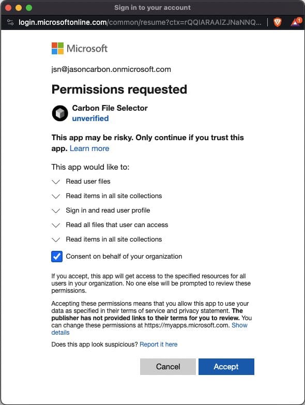Image resolution: width=305 pixels, height=405 pixels.
Task: Click the site settings icon in address bar
Action: point(10,22)
